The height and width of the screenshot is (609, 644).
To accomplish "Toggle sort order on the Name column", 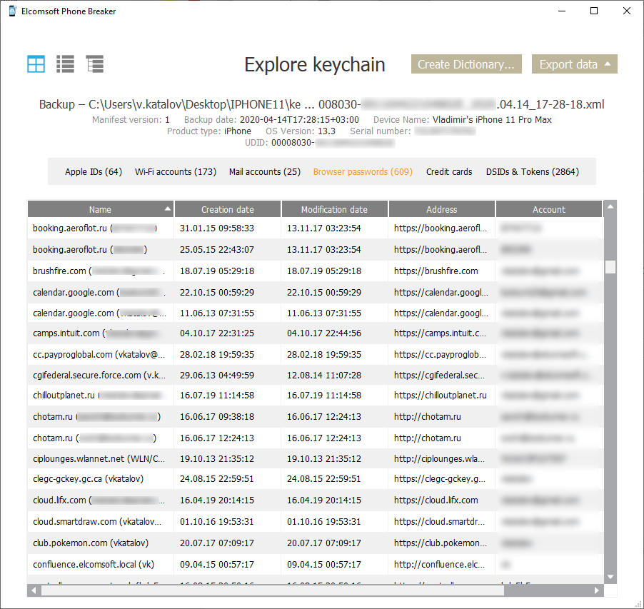I will point(100,208).
